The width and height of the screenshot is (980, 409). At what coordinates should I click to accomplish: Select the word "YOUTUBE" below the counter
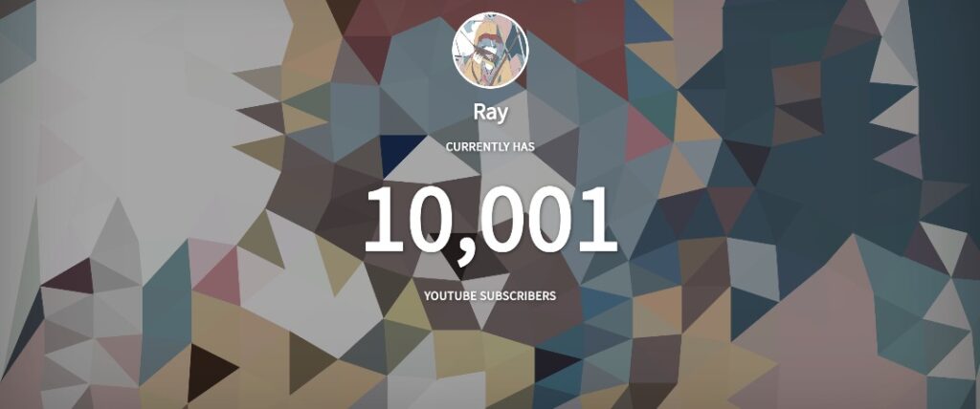pyautogui.click(x=450, y=295)
